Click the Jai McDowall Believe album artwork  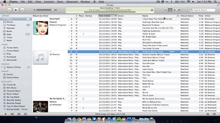[41, 107]
